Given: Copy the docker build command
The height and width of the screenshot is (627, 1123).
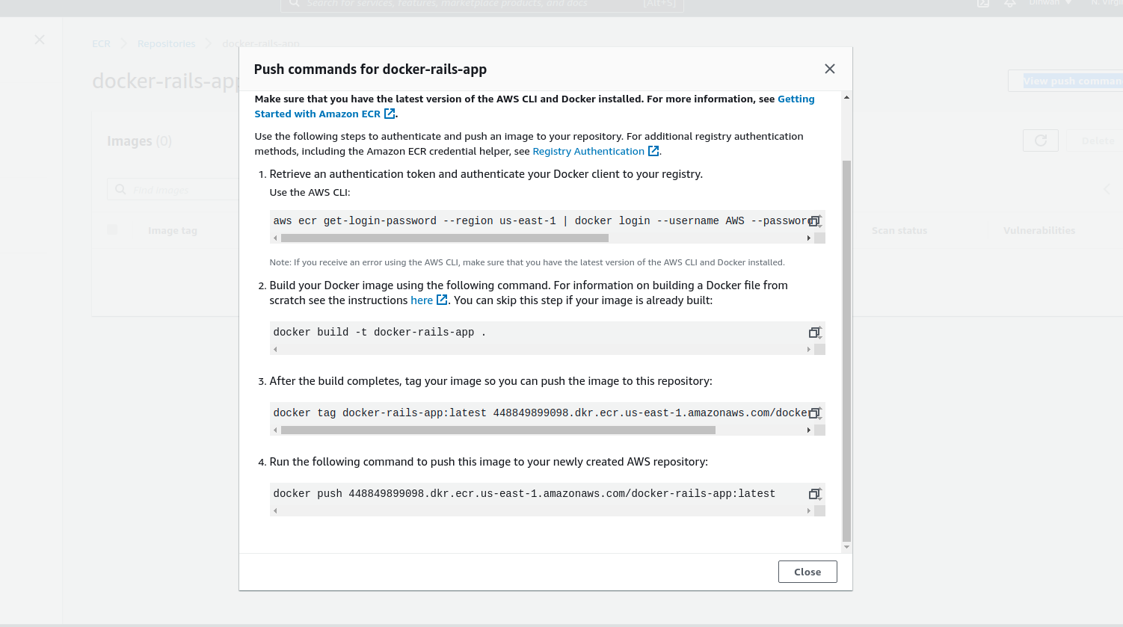Looking at the screenshot, I should point(814,333).
